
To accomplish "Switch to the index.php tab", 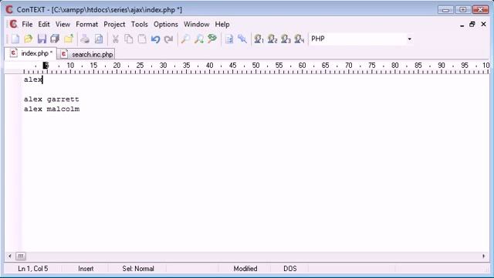I will (x=31, y=53).
